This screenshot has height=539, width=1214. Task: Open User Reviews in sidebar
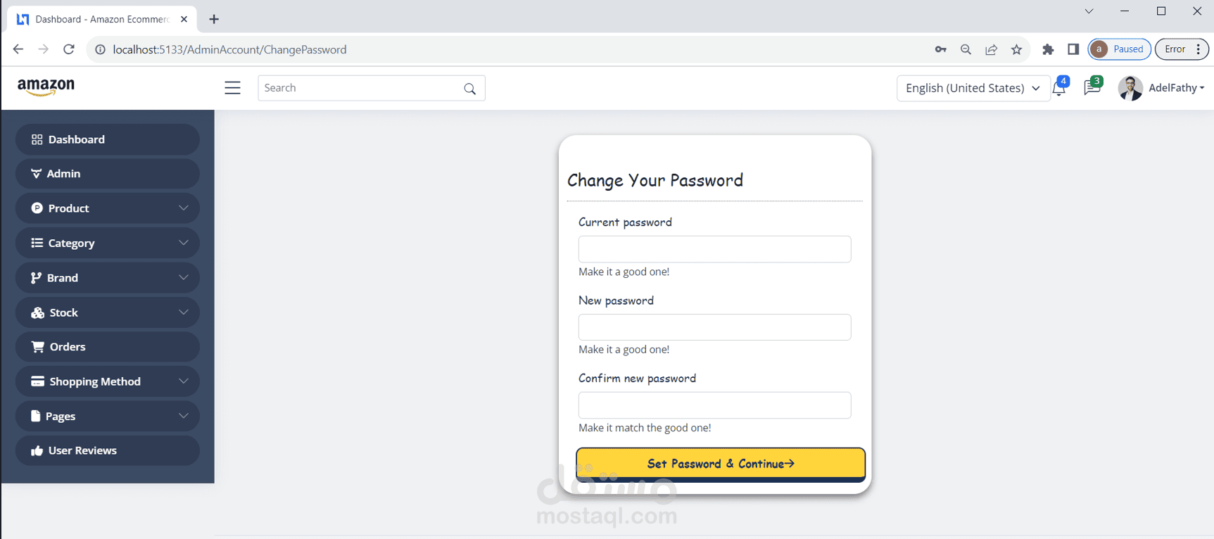108,450
